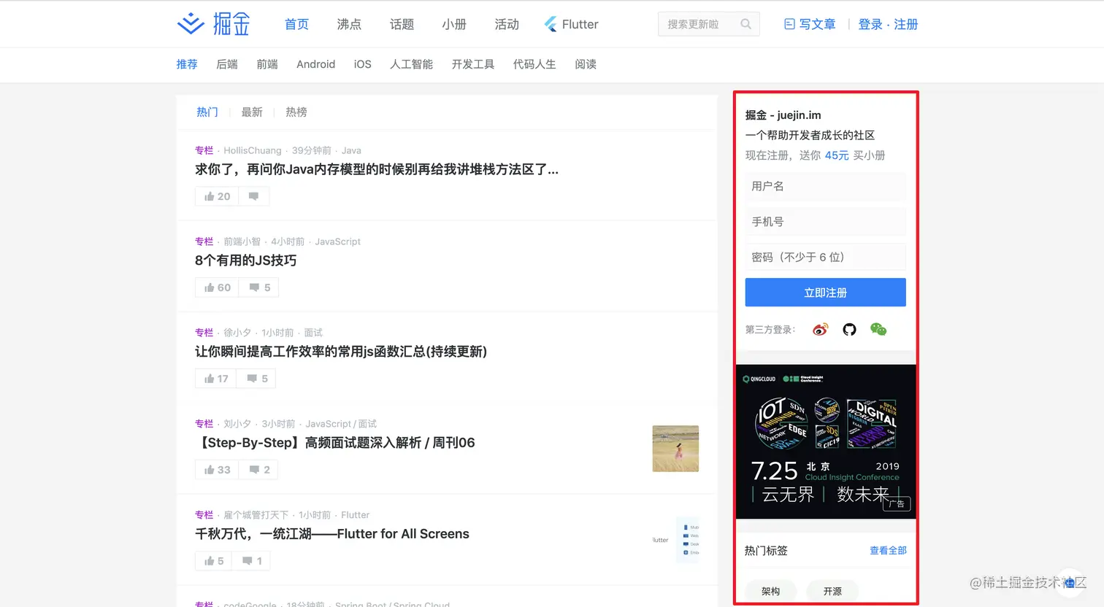
Task: Click author 前端小智
Action: [x=242, y=241]
